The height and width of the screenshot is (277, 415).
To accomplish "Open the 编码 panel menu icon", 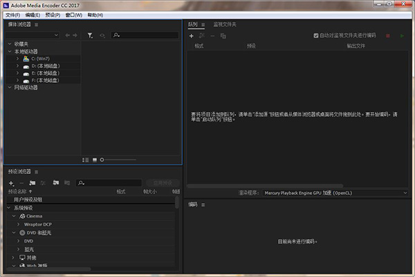I will pos(203,205).
